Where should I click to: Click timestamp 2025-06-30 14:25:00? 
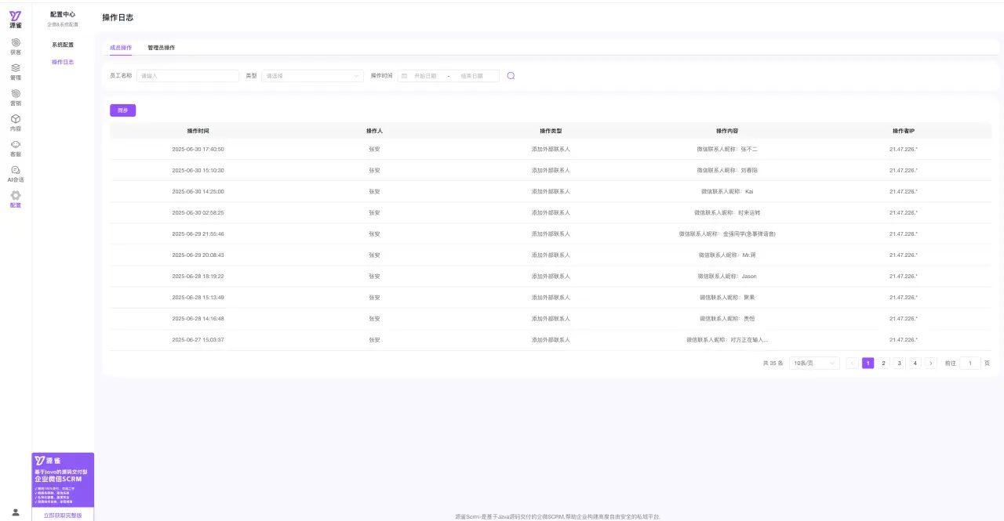[x=198, y=191]
